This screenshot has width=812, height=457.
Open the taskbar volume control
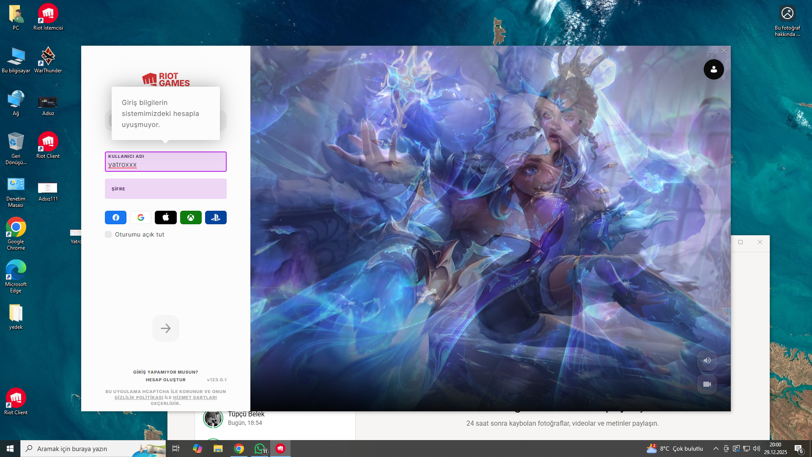(757, 449)
